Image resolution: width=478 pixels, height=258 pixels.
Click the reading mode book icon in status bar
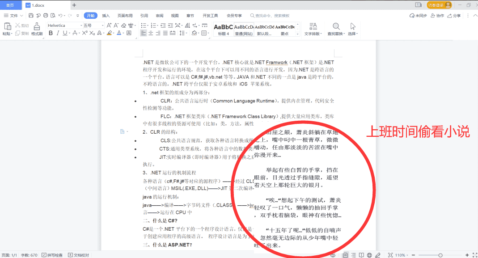(361, 255)
